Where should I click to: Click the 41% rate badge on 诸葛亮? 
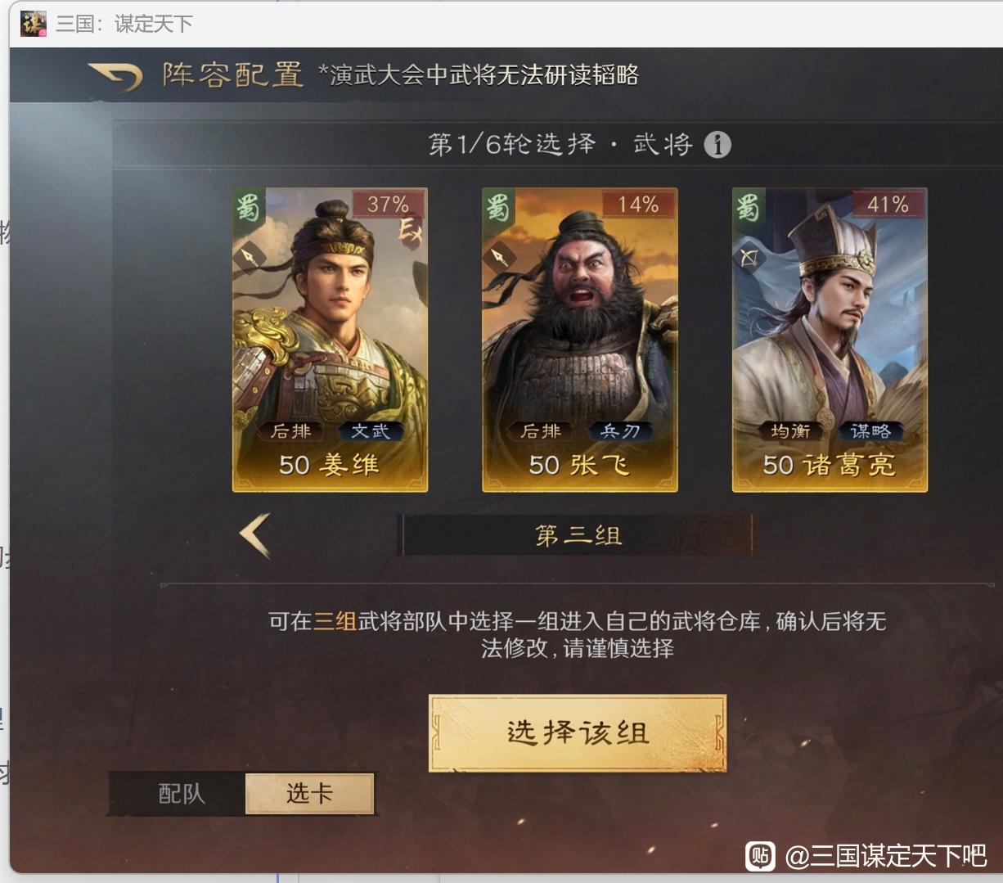point(888,204)
